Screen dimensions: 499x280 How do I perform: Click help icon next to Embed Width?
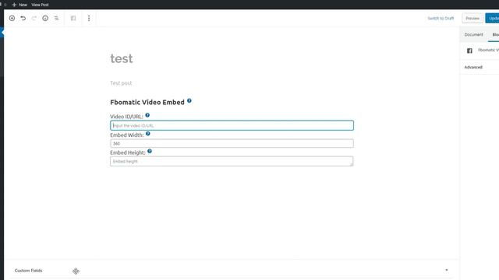pos(148,134)
